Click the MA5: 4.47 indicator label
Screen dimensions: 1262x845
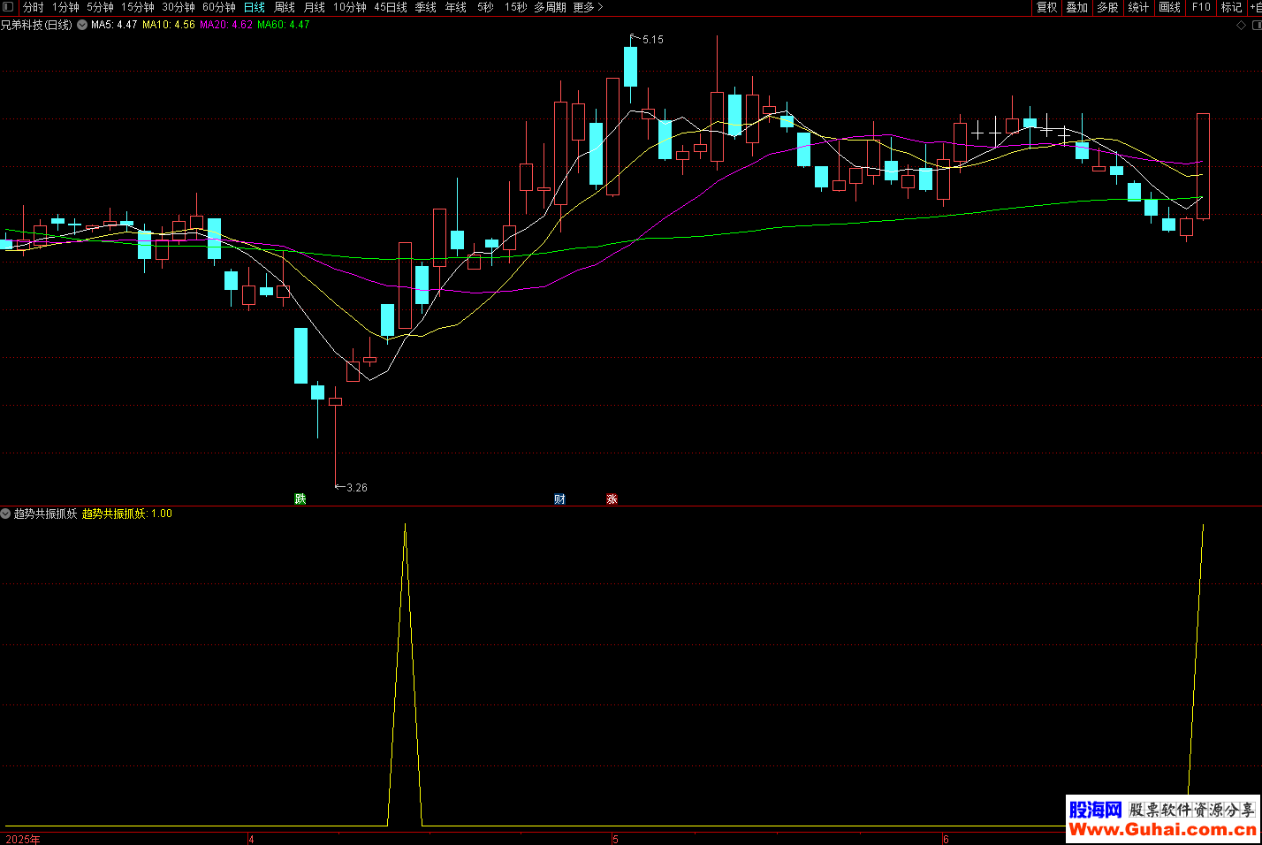tap(114, 25)
